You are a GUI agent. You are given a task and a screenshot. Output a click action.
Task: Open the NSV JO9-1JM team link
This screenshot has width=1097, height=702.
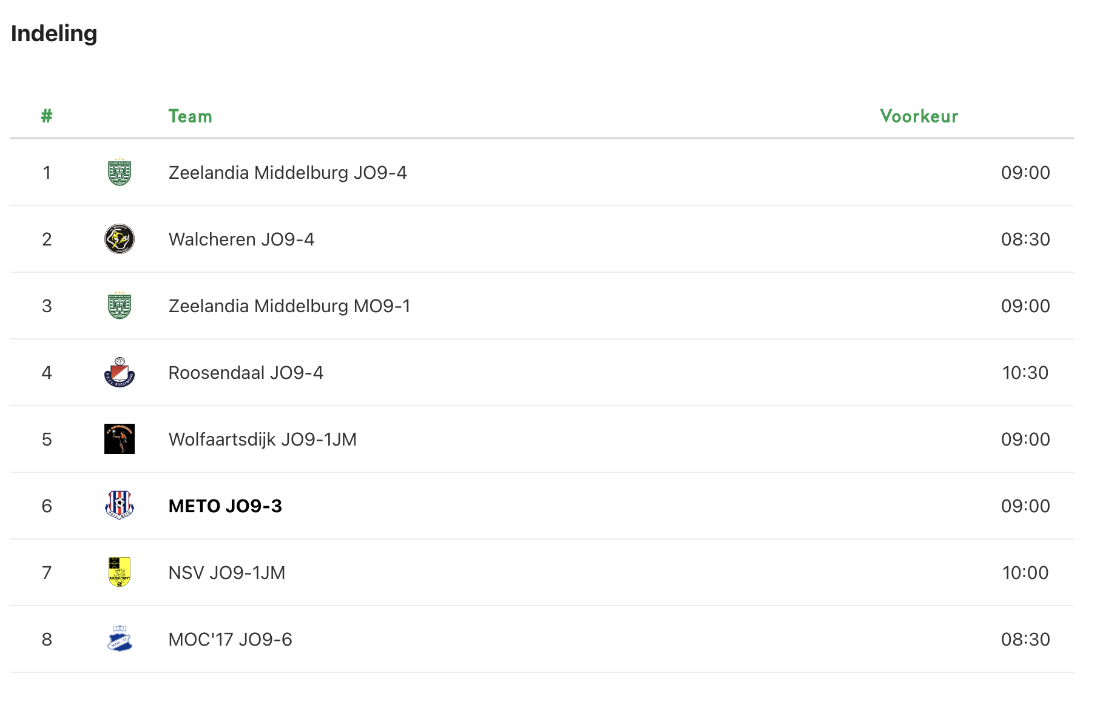(227, 573)
